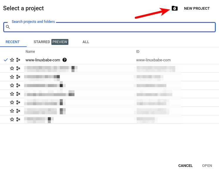This screenshot has width=219, height=171.
Task: Click the OPEN button
Action: pyautogui.click(x=207, y=166)
